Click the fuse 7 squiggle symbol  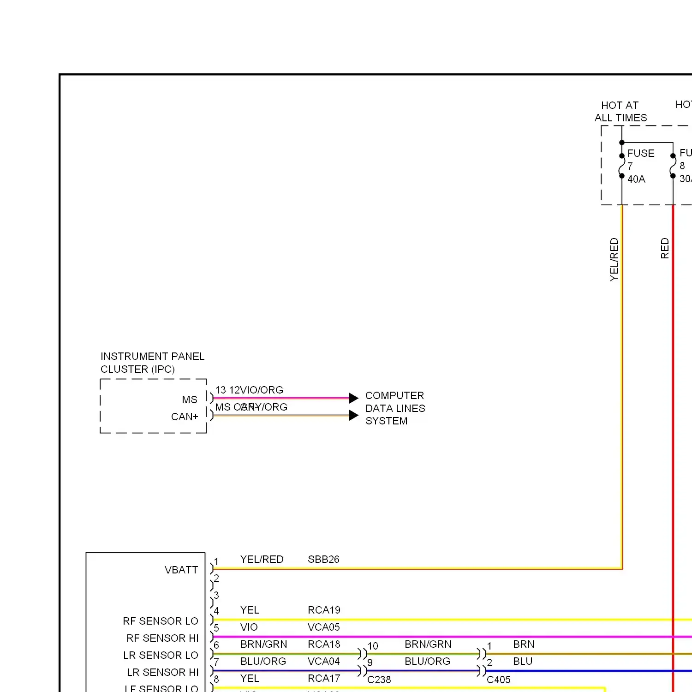click(x=622, y=166)
